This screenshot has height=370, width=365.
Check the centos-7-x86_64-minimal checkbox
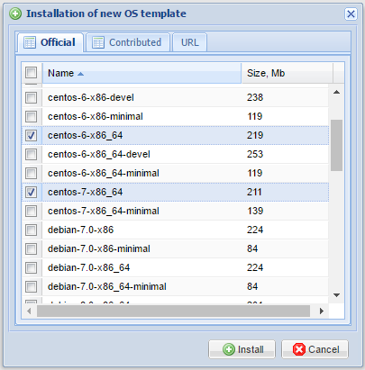point(31,211)
